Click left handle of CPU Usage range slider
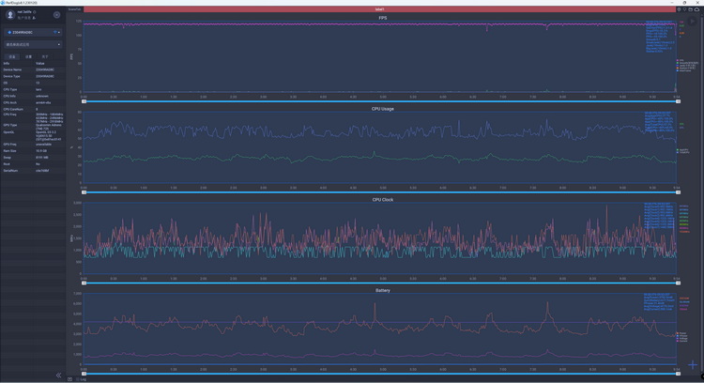704x383 pixels. [84, 192]
